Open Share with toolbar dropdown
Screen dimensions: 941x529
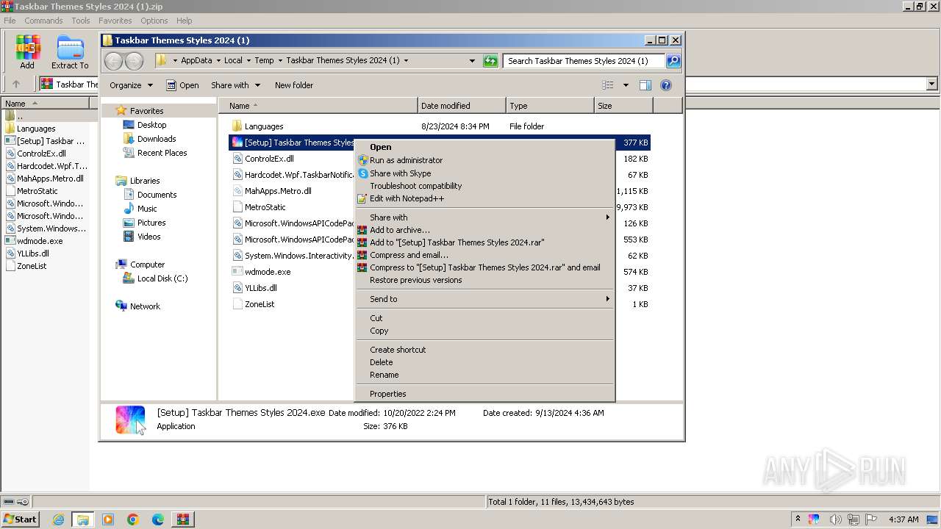(235, 85)
